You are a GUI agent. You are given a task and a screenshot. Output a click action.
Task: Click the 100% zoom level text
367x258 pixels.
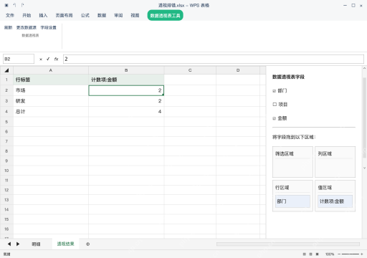(330, 254)
